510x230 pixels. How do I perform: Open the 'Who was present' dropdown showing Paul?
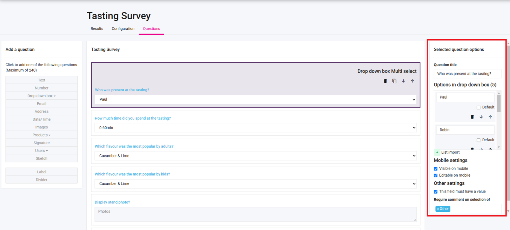pos(256,100)
